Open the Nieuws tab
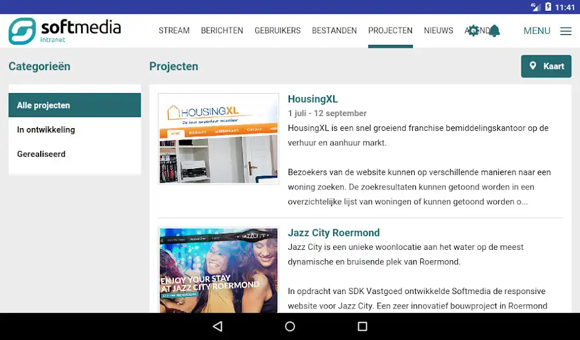 (438, 30)
